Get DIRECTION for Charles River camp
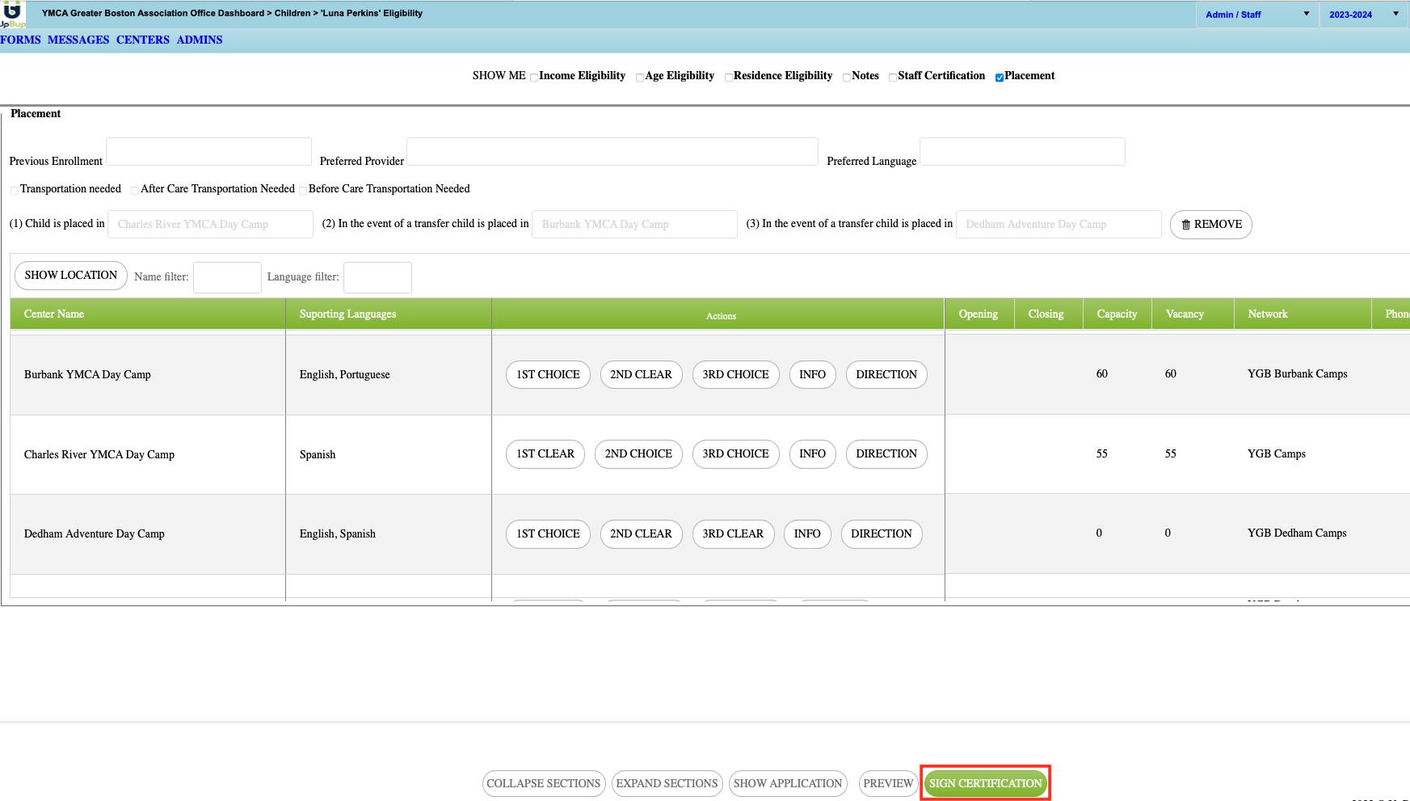The height and width of the screenshot is (801, 1410). (886, 454)
